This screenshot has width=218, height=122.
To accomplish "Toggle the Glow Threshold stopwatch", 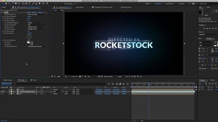I will (x=5, y=17).
